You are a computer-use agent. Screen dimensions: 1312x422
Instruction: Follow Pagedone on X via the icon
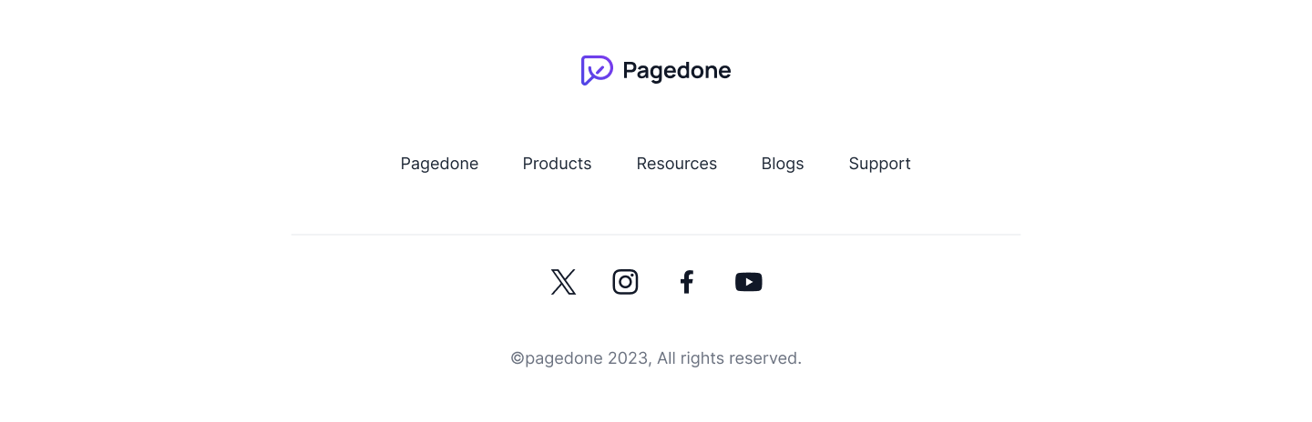coord(563,282)
